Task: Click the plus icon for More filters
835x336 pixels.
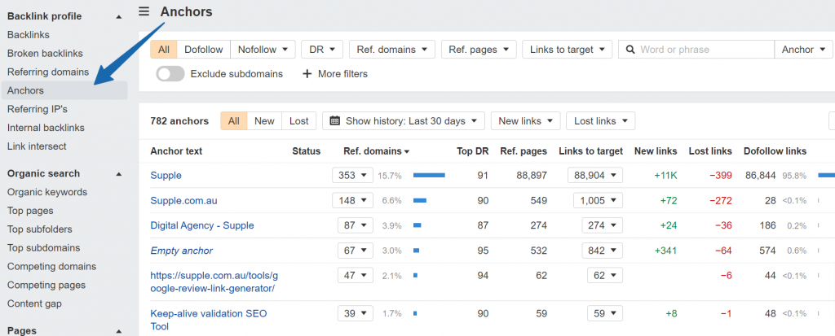Action: (307, 74)
